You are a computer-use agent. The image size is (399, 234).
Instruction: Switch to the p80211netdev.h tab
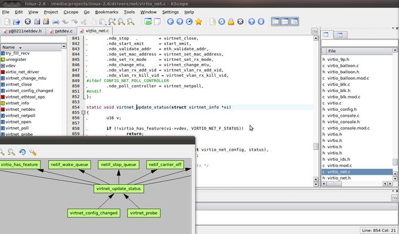pyautogui.click(x=23, y=31)
